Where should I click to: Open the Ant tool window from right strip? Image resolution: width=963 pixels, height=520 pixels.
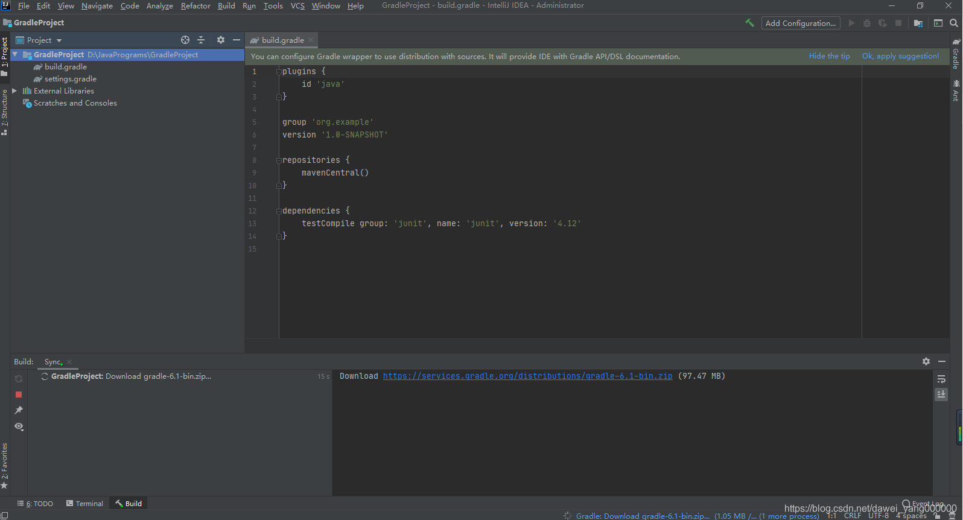(x=956, y=90)
